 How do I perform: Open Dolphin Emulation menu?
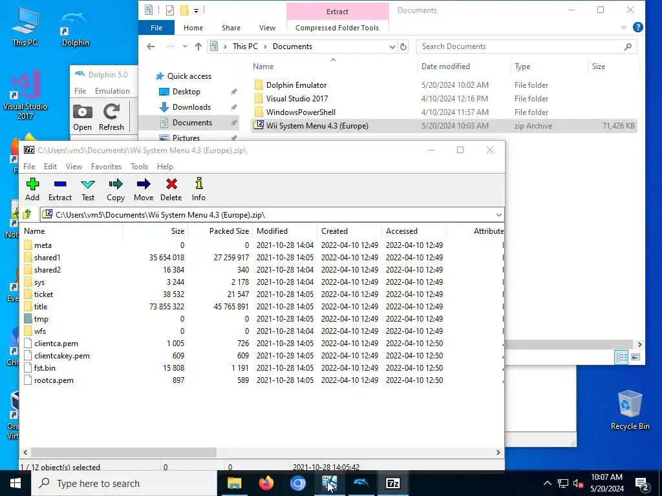(x=112, y=91)
